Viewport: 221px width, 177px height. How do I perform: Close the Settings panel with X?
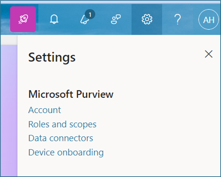click(x=208, y=54)
